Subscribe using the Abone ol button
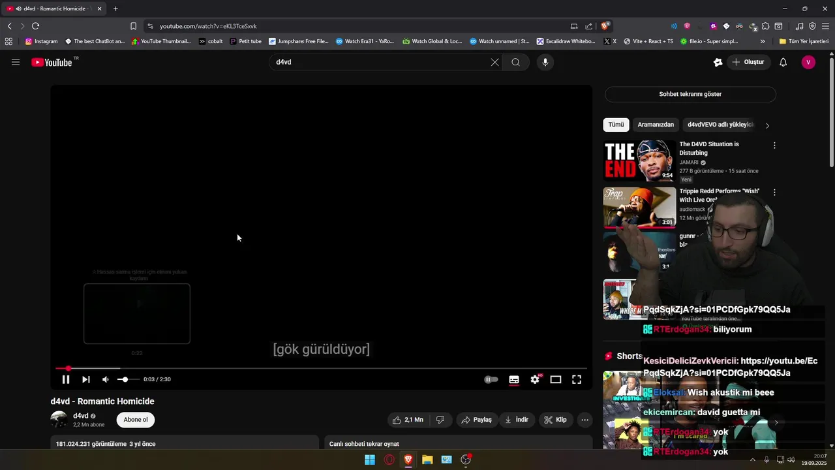 pyautogui.click(x=136, y=420)
